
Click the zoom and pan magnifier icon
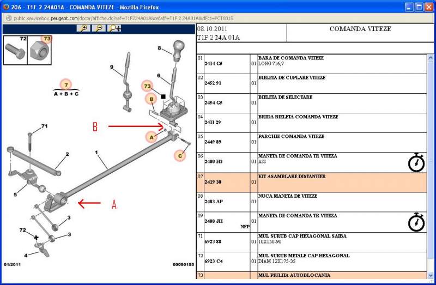coord(114,28)
